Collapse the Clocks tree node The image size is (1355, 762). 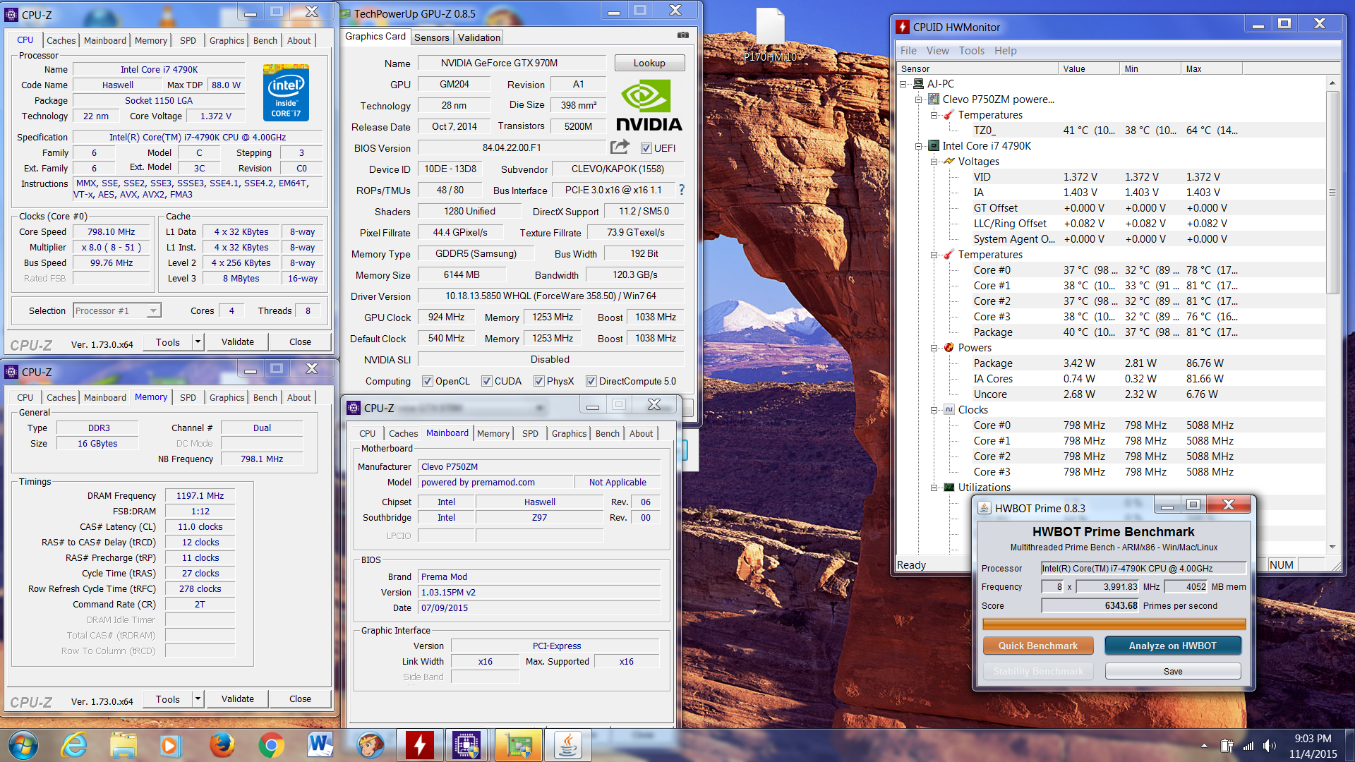coord(934,410)
